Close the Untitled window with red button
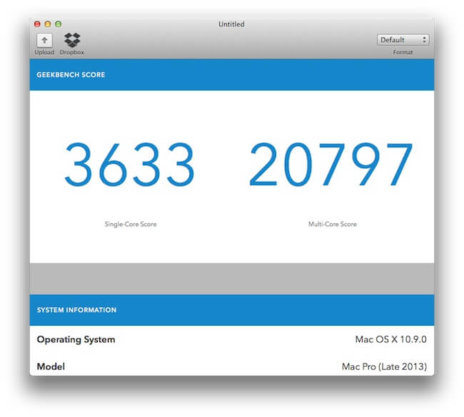The height and width of the screenshot is (417, 464). click(37, 24)
